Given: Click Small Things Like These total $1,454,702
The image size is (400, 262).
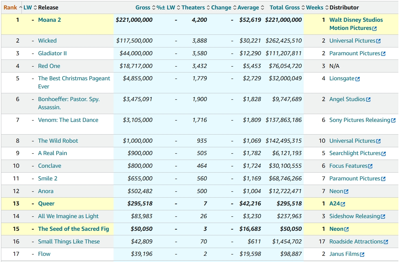Looking at the screenshot, I should point(287,242).
